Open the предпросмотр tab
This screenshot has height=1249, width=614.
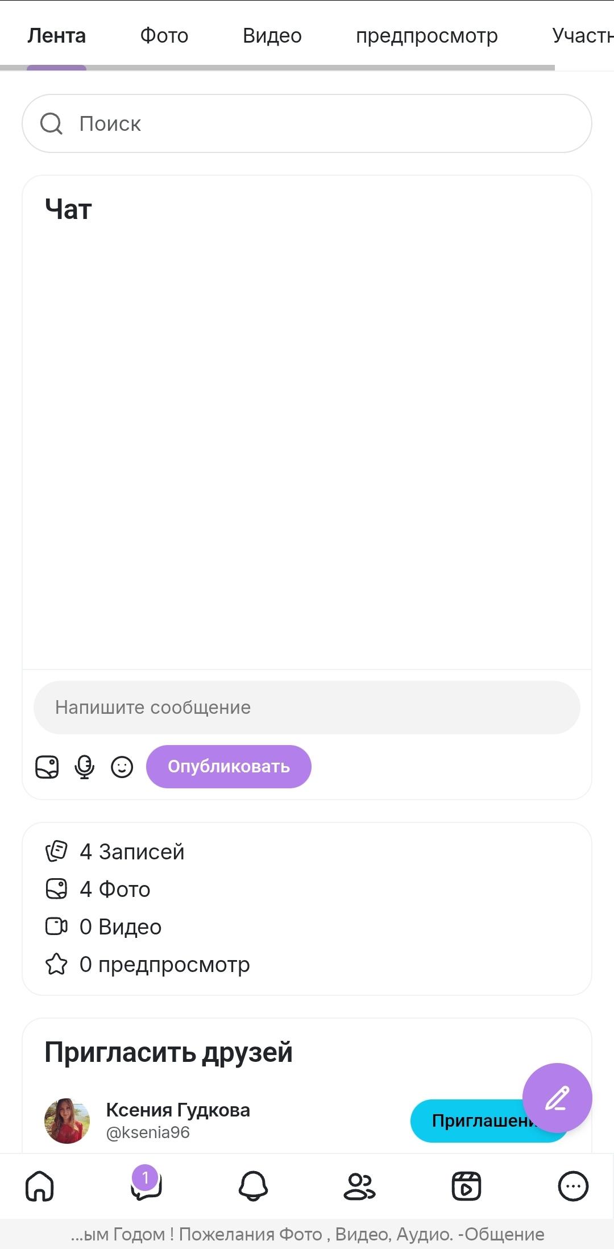(x=427, y=36)
